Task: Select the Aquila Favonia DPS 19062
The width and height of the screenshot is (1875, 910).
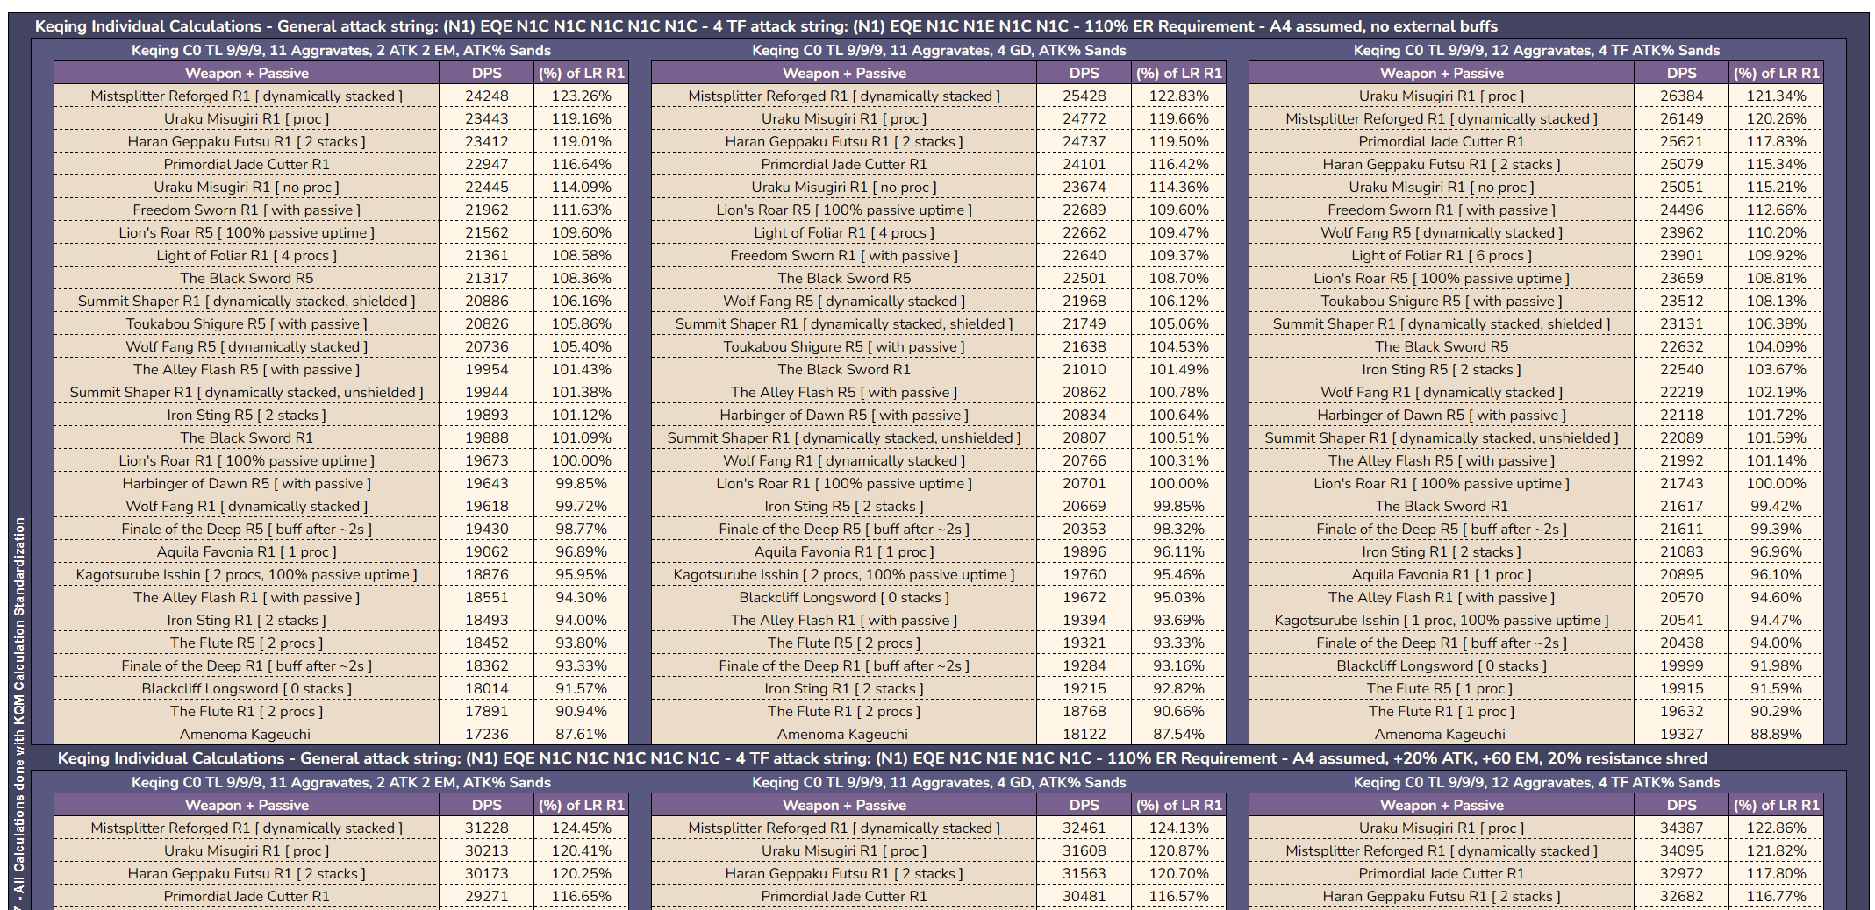Action: pyautogui.click(x=486, y=551)
